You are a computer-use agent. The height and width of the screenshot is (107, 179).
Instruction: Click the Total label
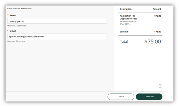coord(124,42)
